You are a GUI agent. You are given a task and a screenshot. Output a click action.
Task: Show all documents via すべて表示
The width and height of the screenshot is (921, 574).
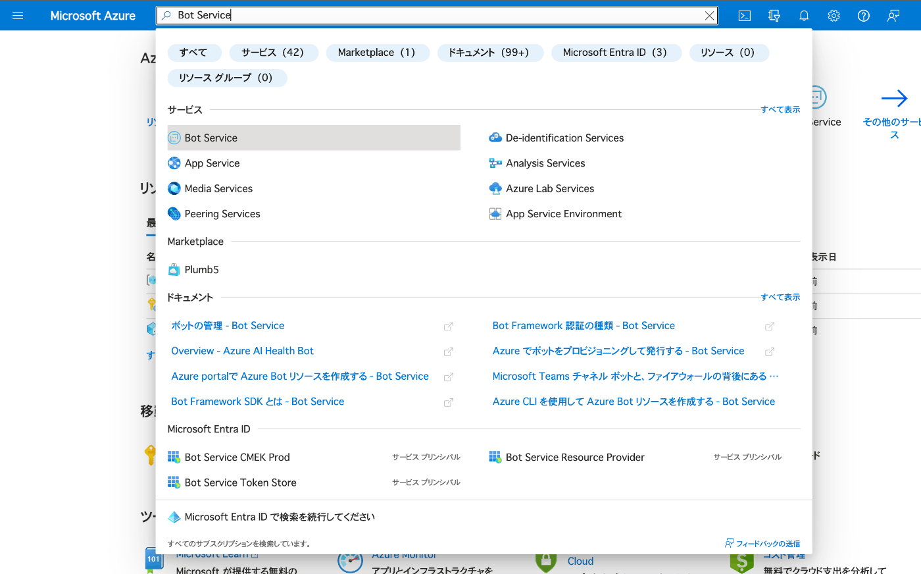click(x=780, y=298)
